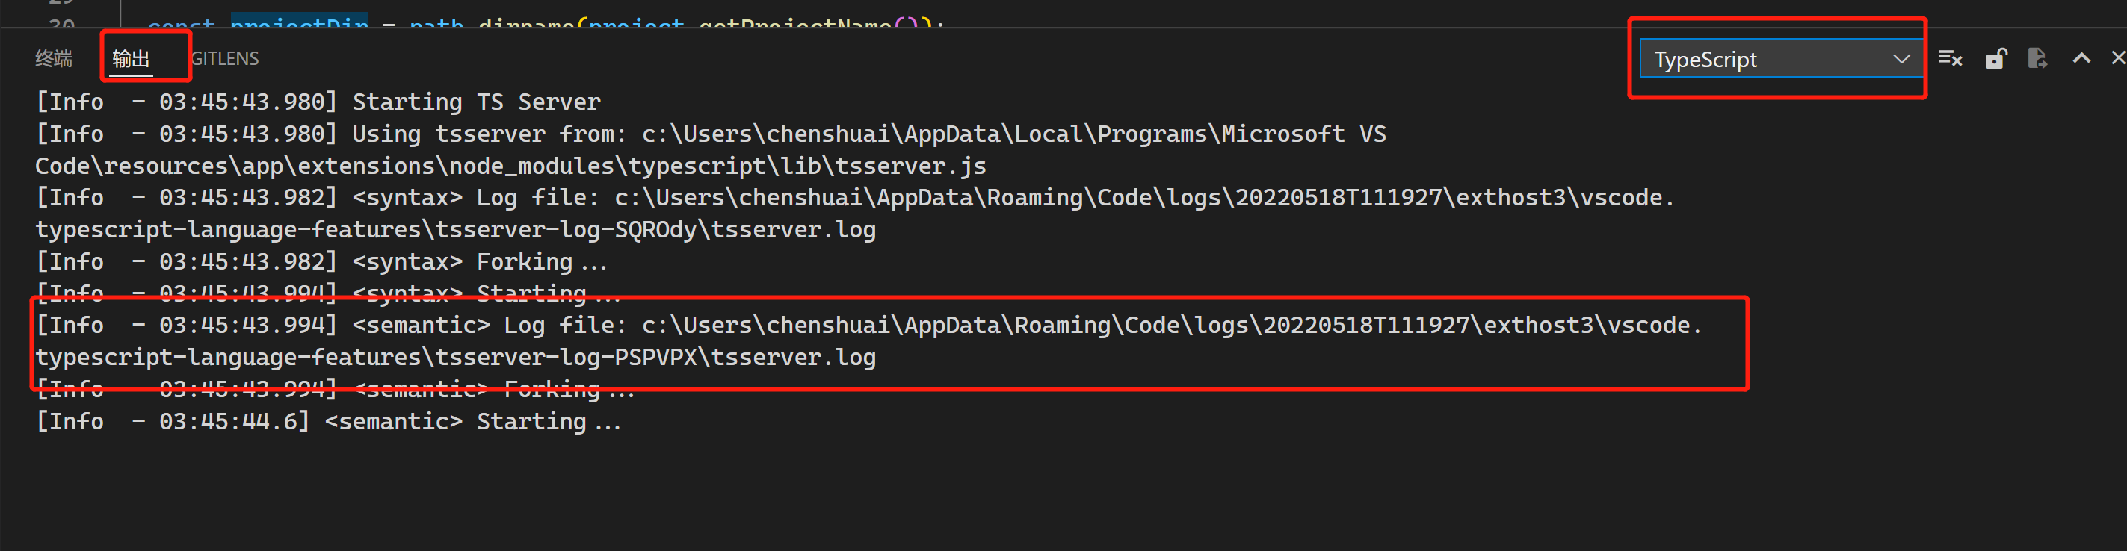
Task: Toggle output scroll lock
Action: pos(1995,58)
